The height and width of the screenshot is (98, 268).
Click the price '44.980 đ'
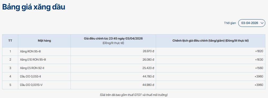(x=148, y=85)
